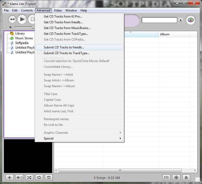This screenshot has height=184, width=202.
Task: Click the horizontal scrollbar thumb
Action: [x=120, y=170]
